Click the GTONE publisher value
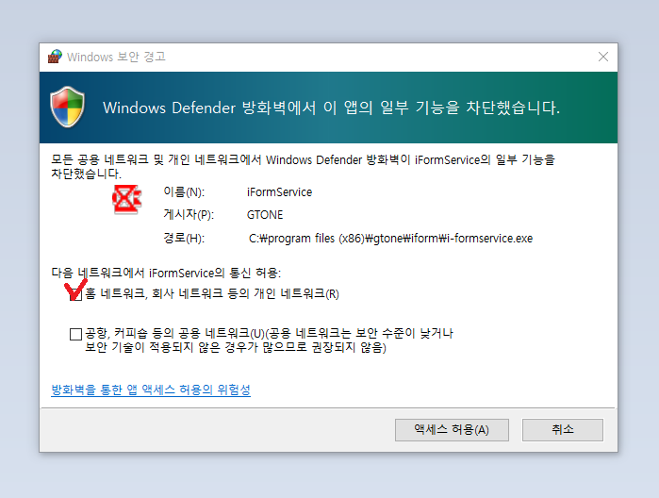This screenshot has height=498, width=659. [265, 215]
